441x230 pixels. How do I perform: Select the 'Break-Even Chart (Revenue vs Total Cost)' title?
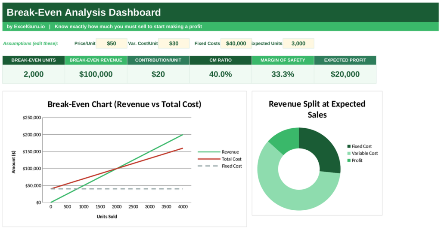[x=124, y=104]
